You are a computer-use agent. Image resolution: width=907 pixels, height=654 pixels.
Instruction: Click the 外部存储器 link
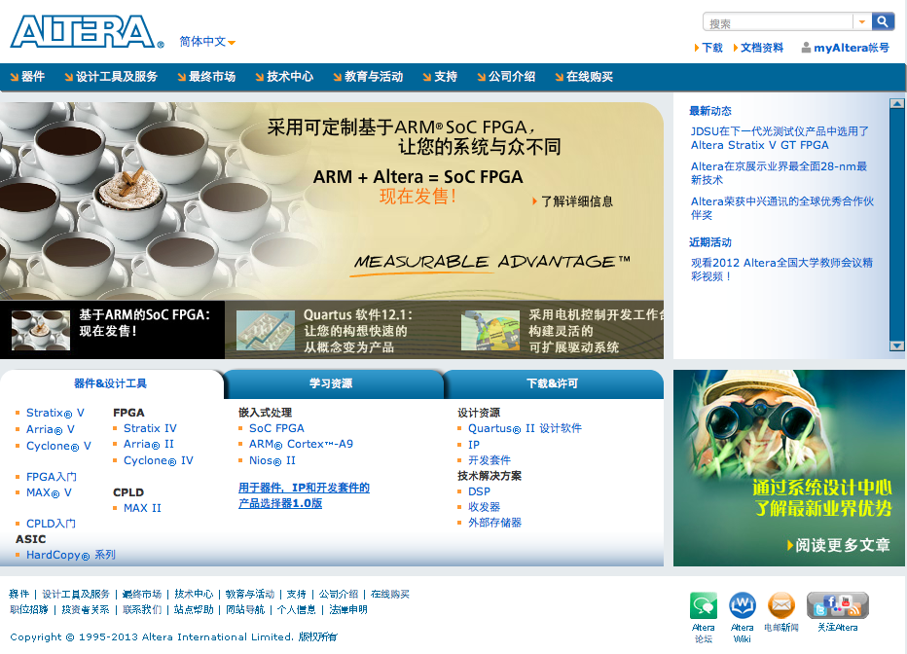[494, 523]
